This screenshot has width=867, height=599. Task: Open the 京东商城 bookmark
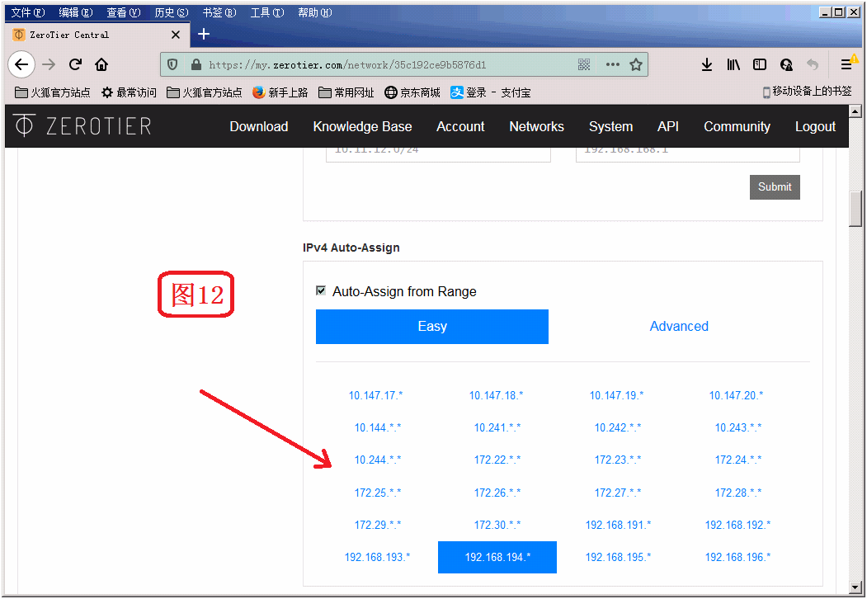(x=412, y=92)
